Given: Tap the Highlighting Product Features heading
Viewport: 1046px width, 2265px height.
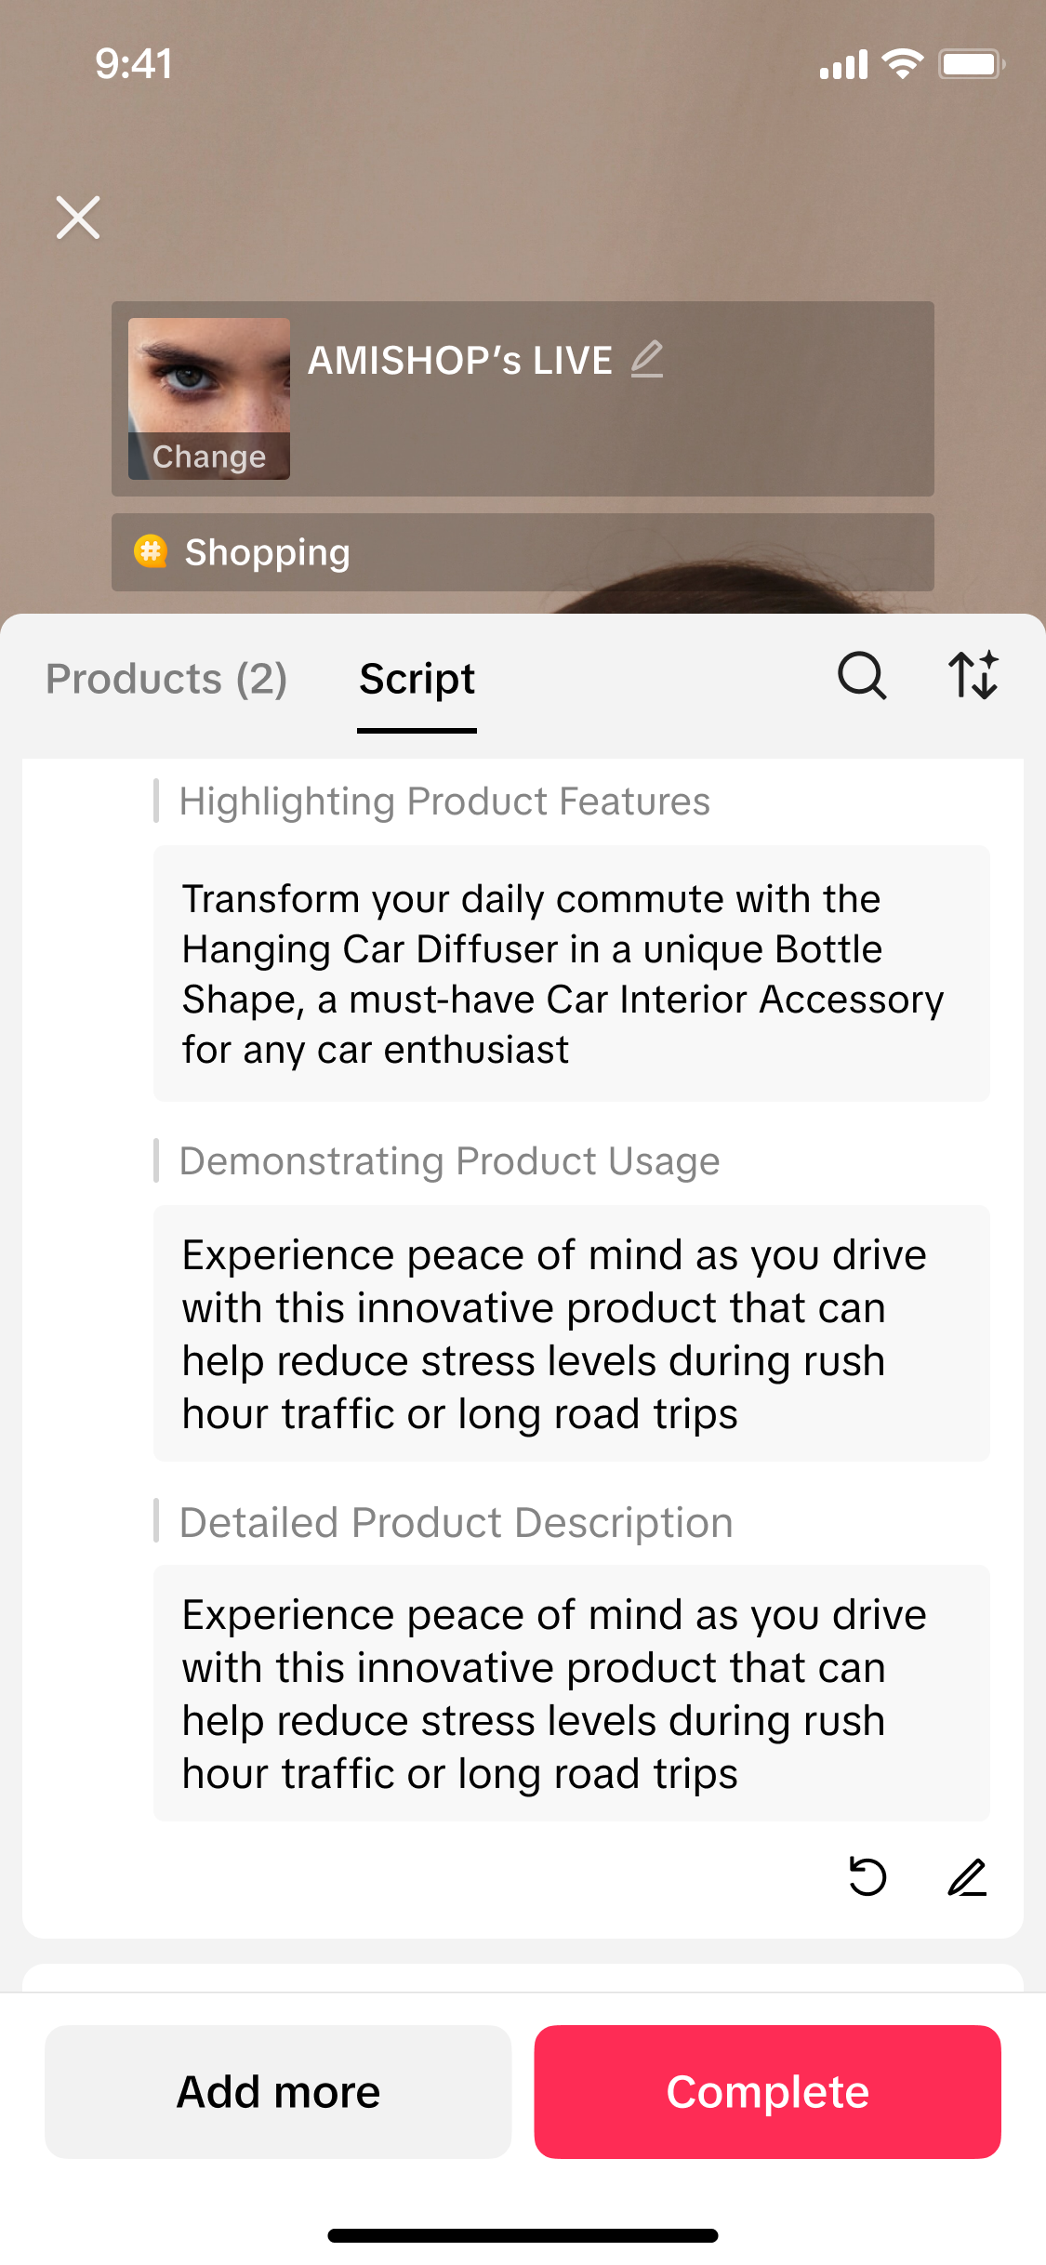Looking at the screenshot, I should coord(444,801).
